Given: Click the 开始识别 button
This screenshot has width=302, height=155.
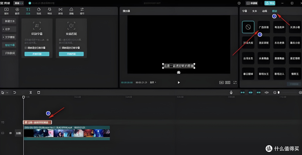Looking at the screenshot, I should point(37,54).
